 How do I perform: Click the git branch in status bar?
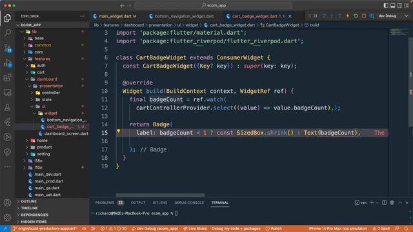tap(45, 229)
